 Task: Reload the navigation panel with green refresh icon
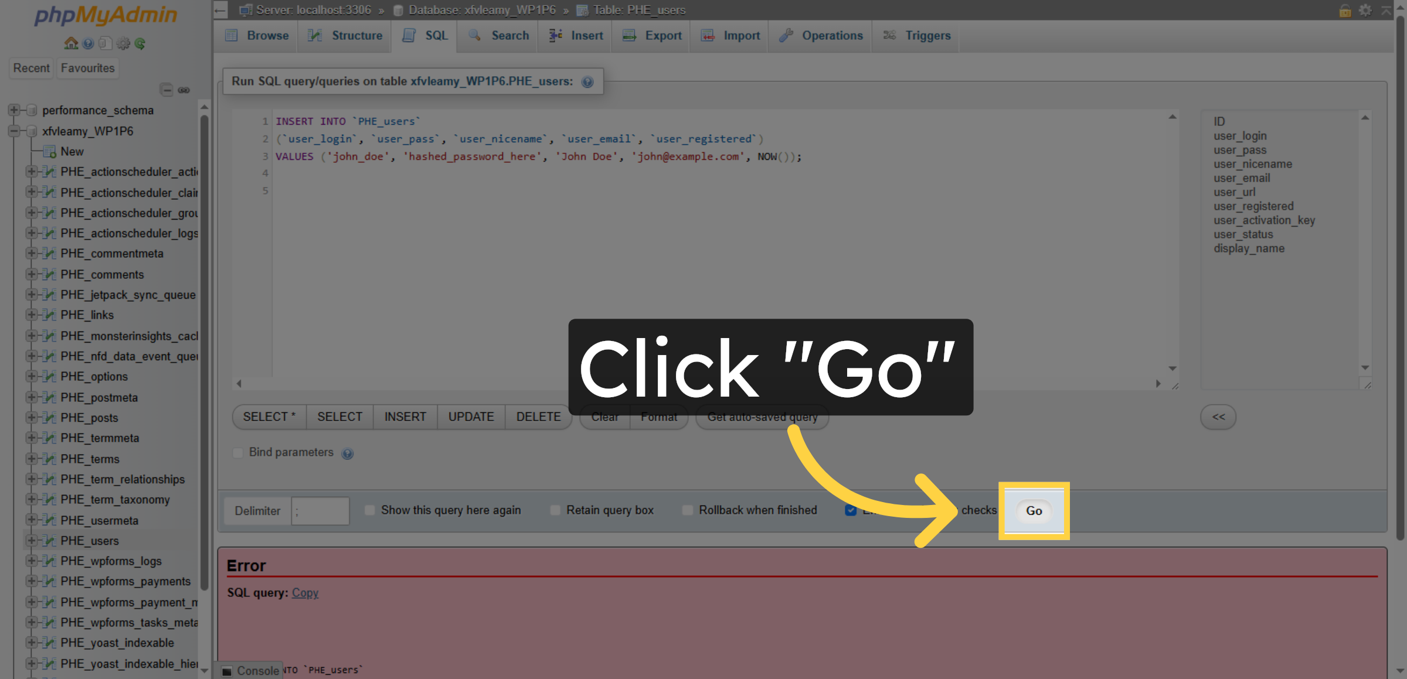click(x=140, y=43)
